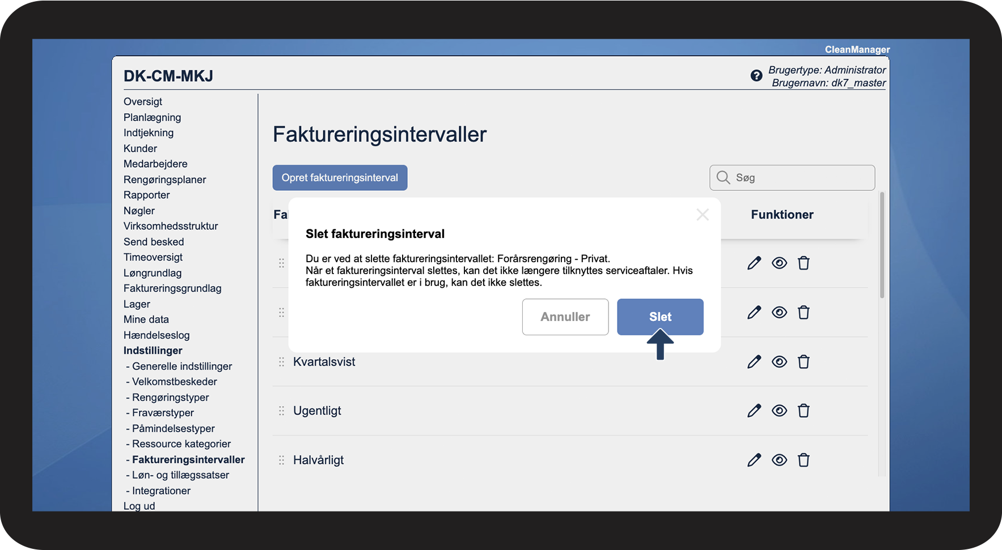This screenshot has height=550, width=1002.
Task: Open Kunder in the sidebar
Action: tap(140, 148)
